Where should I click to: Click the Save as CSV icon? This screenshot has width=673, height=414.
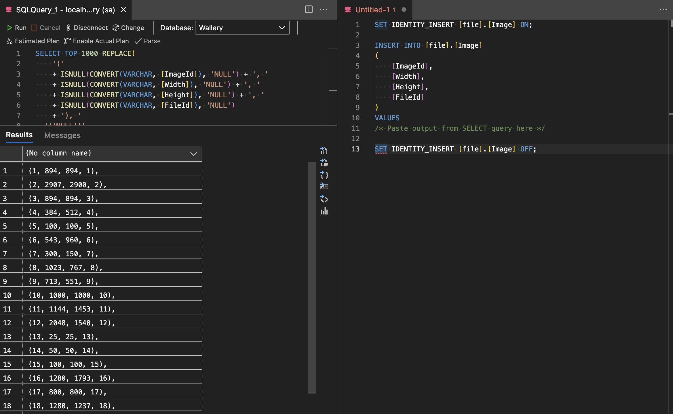coord(324,151)
